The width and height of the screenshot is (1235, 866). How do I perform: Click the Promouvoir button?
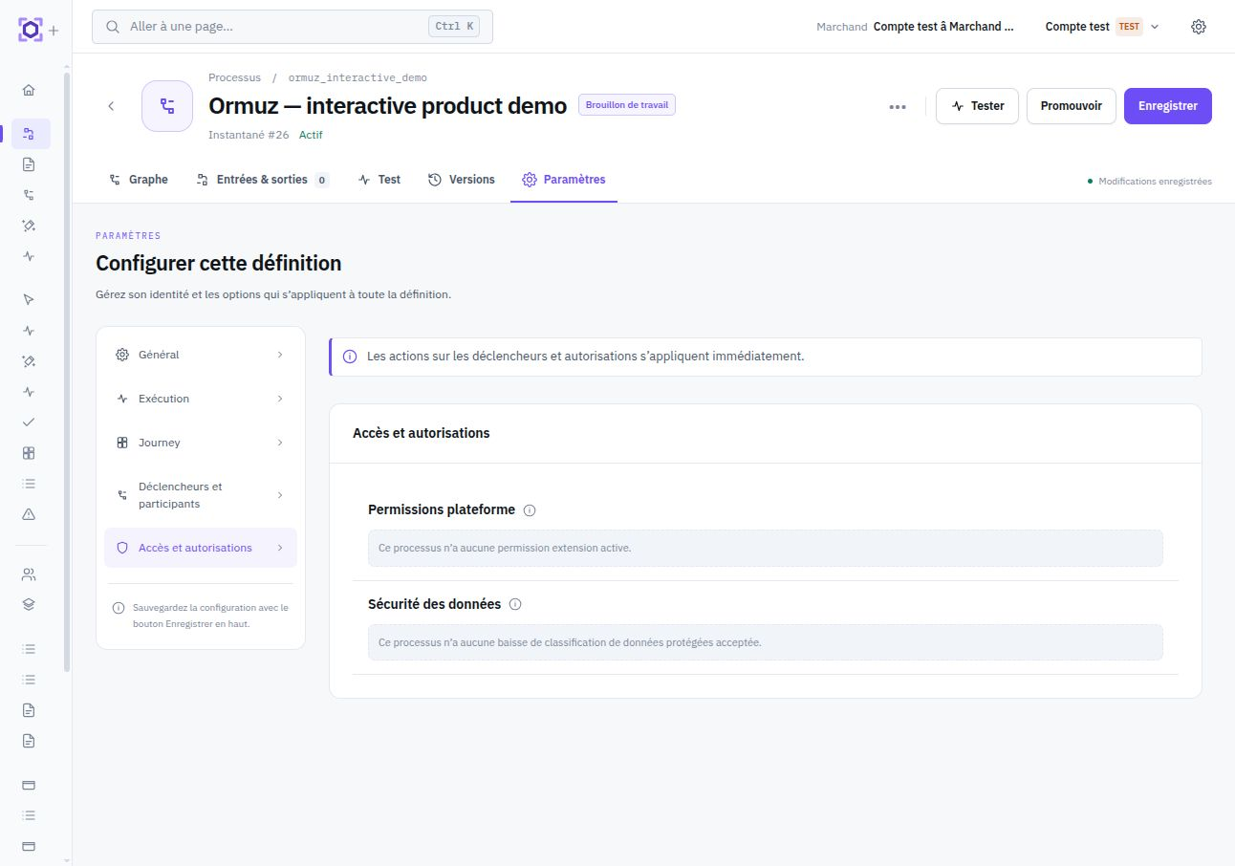(1072, 106)
